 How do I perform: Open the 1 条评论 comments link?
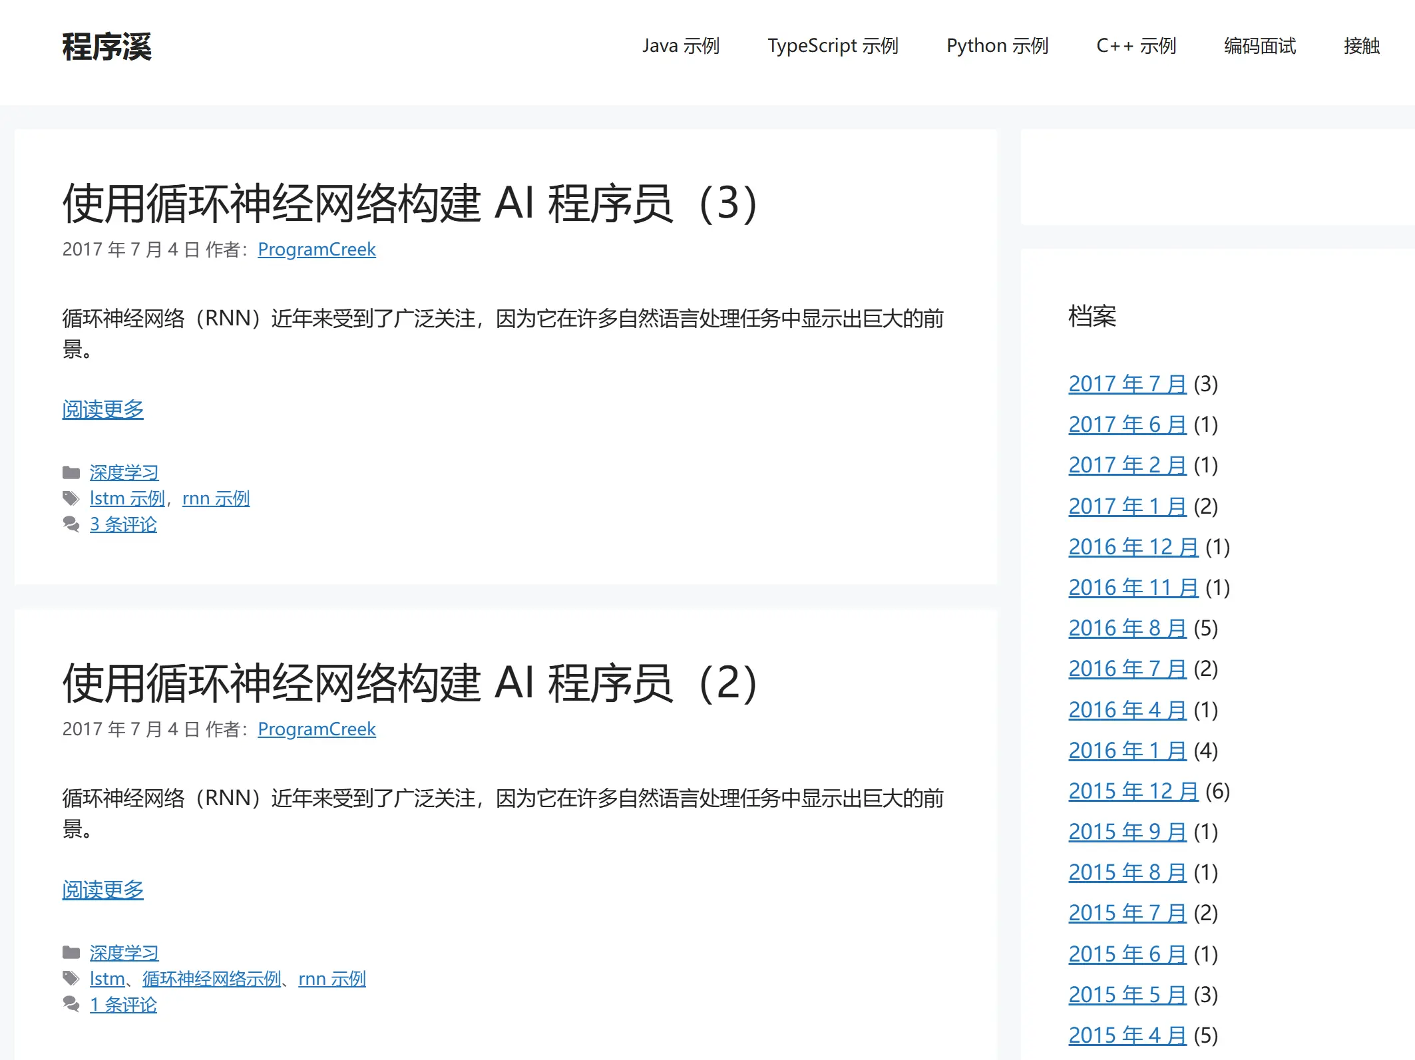[x=123, y=1005]
